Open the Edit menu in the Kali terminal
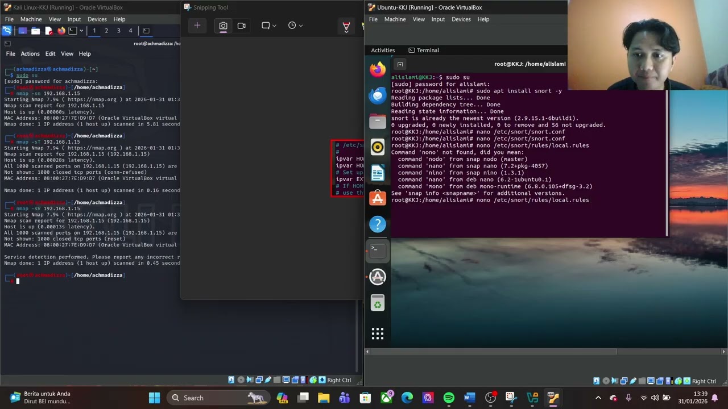The width and height of the screenshot is (728, 409). tap(50, 54)
